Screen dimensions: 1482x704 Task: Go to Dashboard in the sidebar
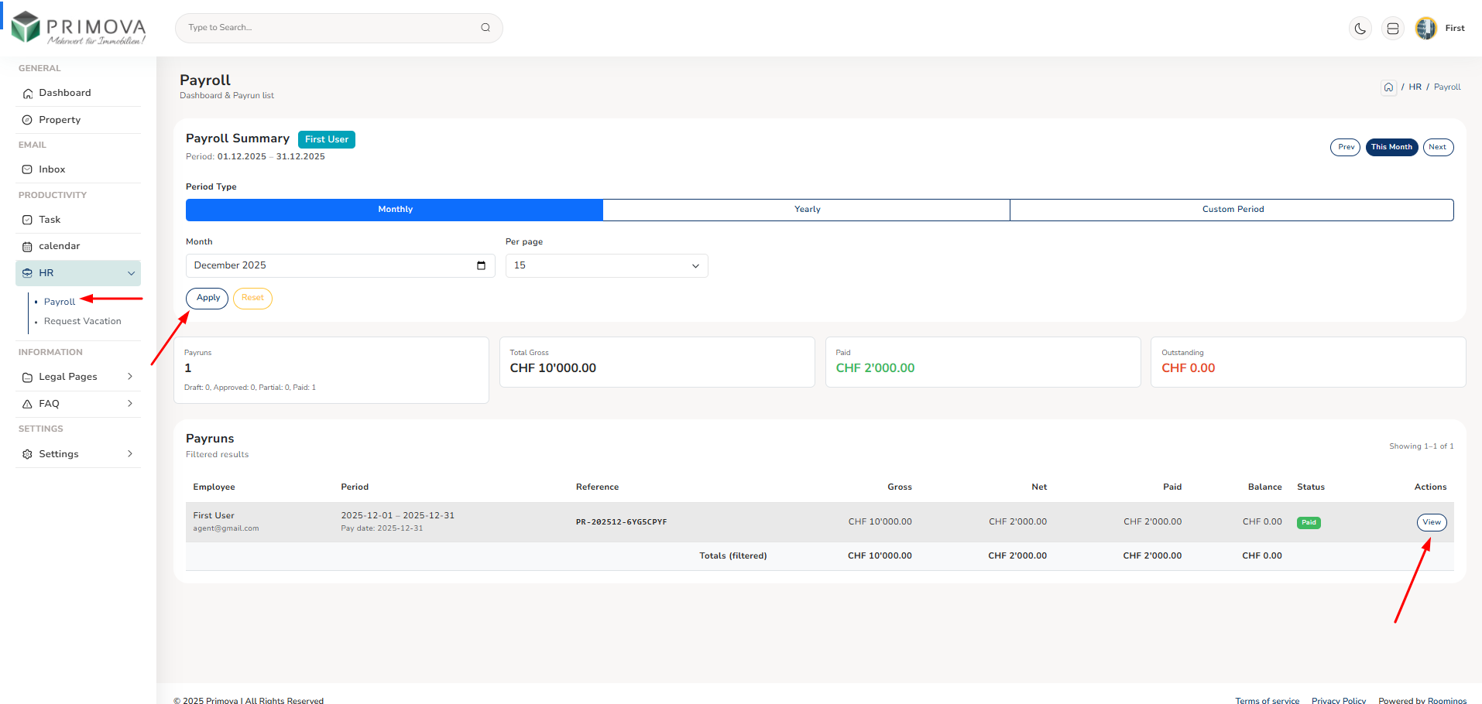[x=65, y=93]
